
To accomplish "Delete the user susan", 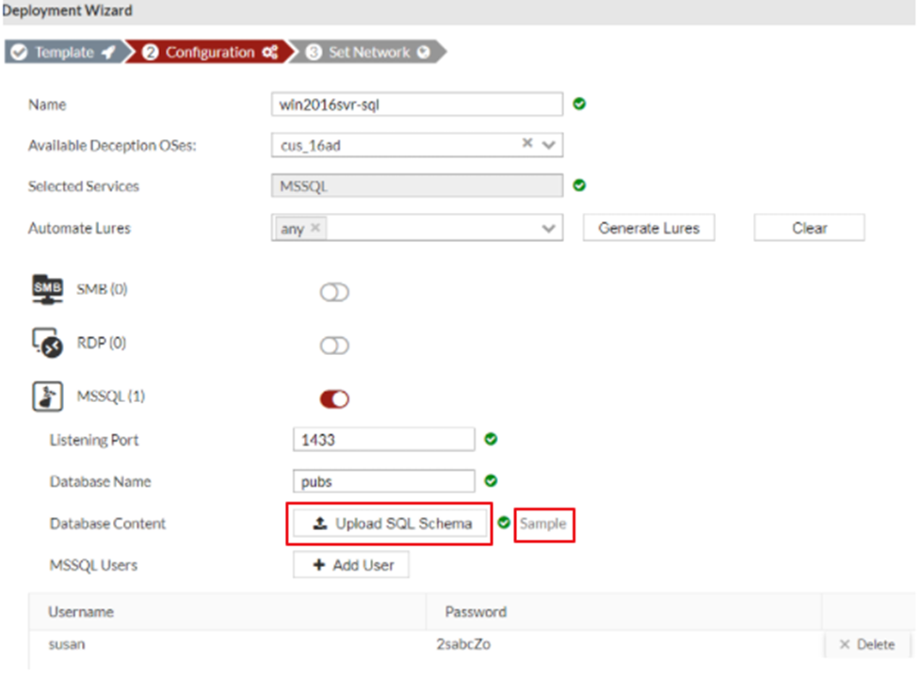I will [867, 644].
